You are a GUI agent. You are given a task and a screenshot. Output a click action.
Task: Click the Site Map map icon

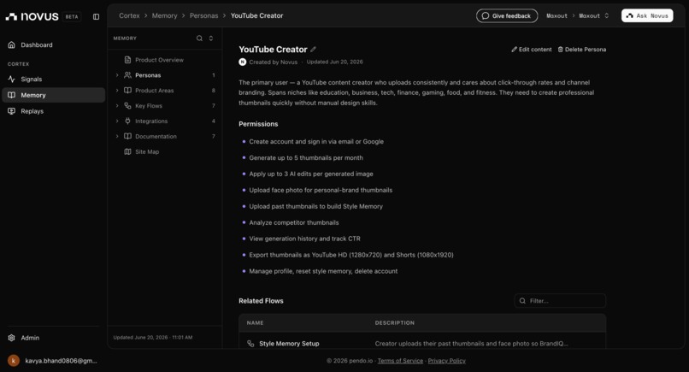[127, 151]
